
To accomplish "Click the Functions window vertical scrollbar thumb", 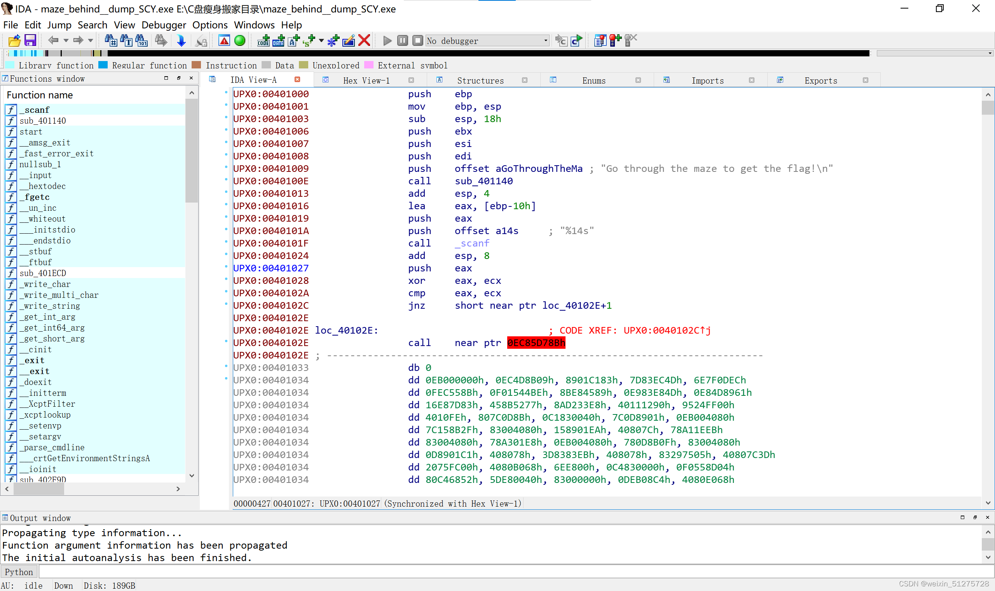I will (x=192, y=150).
